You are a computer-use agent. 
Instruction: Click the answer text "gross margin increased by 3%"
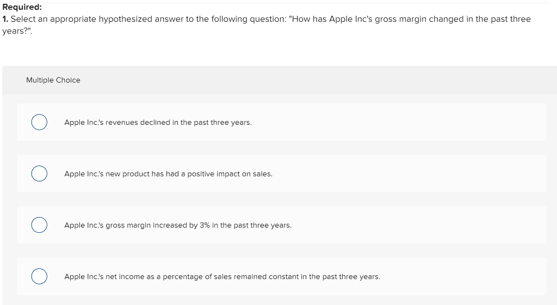(177, 225)
